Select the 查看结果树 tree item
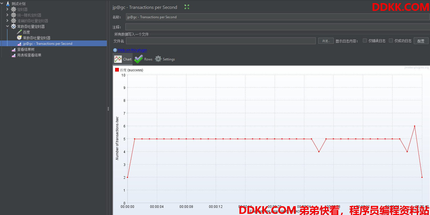The height and width of the screenshot is (215, 430). point(26,49)
